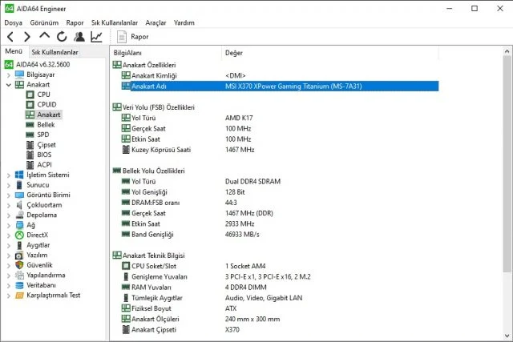The width and height of the screenshot is (513, 342).
Task: Click the scroll up arrow in details pane
Action: (507, 51)
